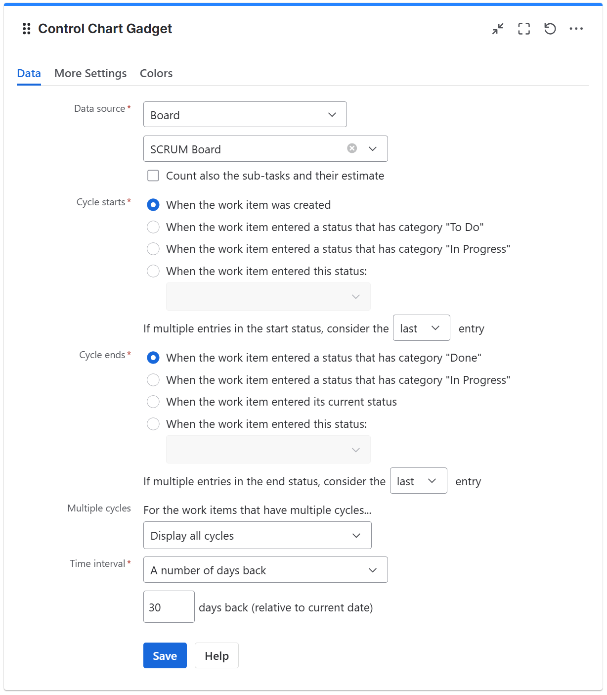
Task: Switch to the More Settings tab
Action: pyautogui.click(x=90, y=73)
